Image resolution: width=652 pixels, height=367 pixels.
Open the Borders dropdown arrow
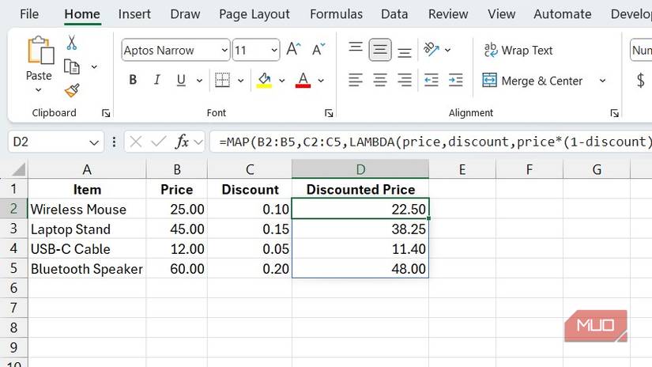(241, 81)
